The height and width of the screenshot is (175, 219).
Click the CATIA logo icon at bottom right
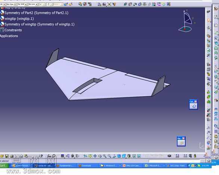207,156
